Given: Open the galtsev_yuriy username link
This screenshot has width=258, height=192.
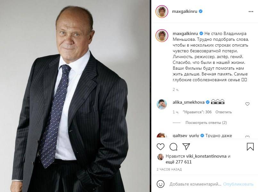Looking at the screenshot, I should [186, 135].
